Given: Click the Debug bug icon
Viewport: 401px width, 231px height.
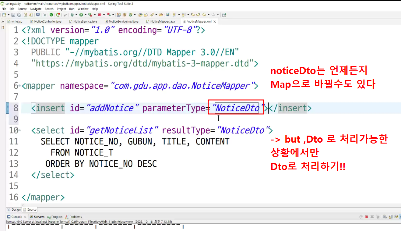Looking at the screenshot, I should tap(72, 15).
